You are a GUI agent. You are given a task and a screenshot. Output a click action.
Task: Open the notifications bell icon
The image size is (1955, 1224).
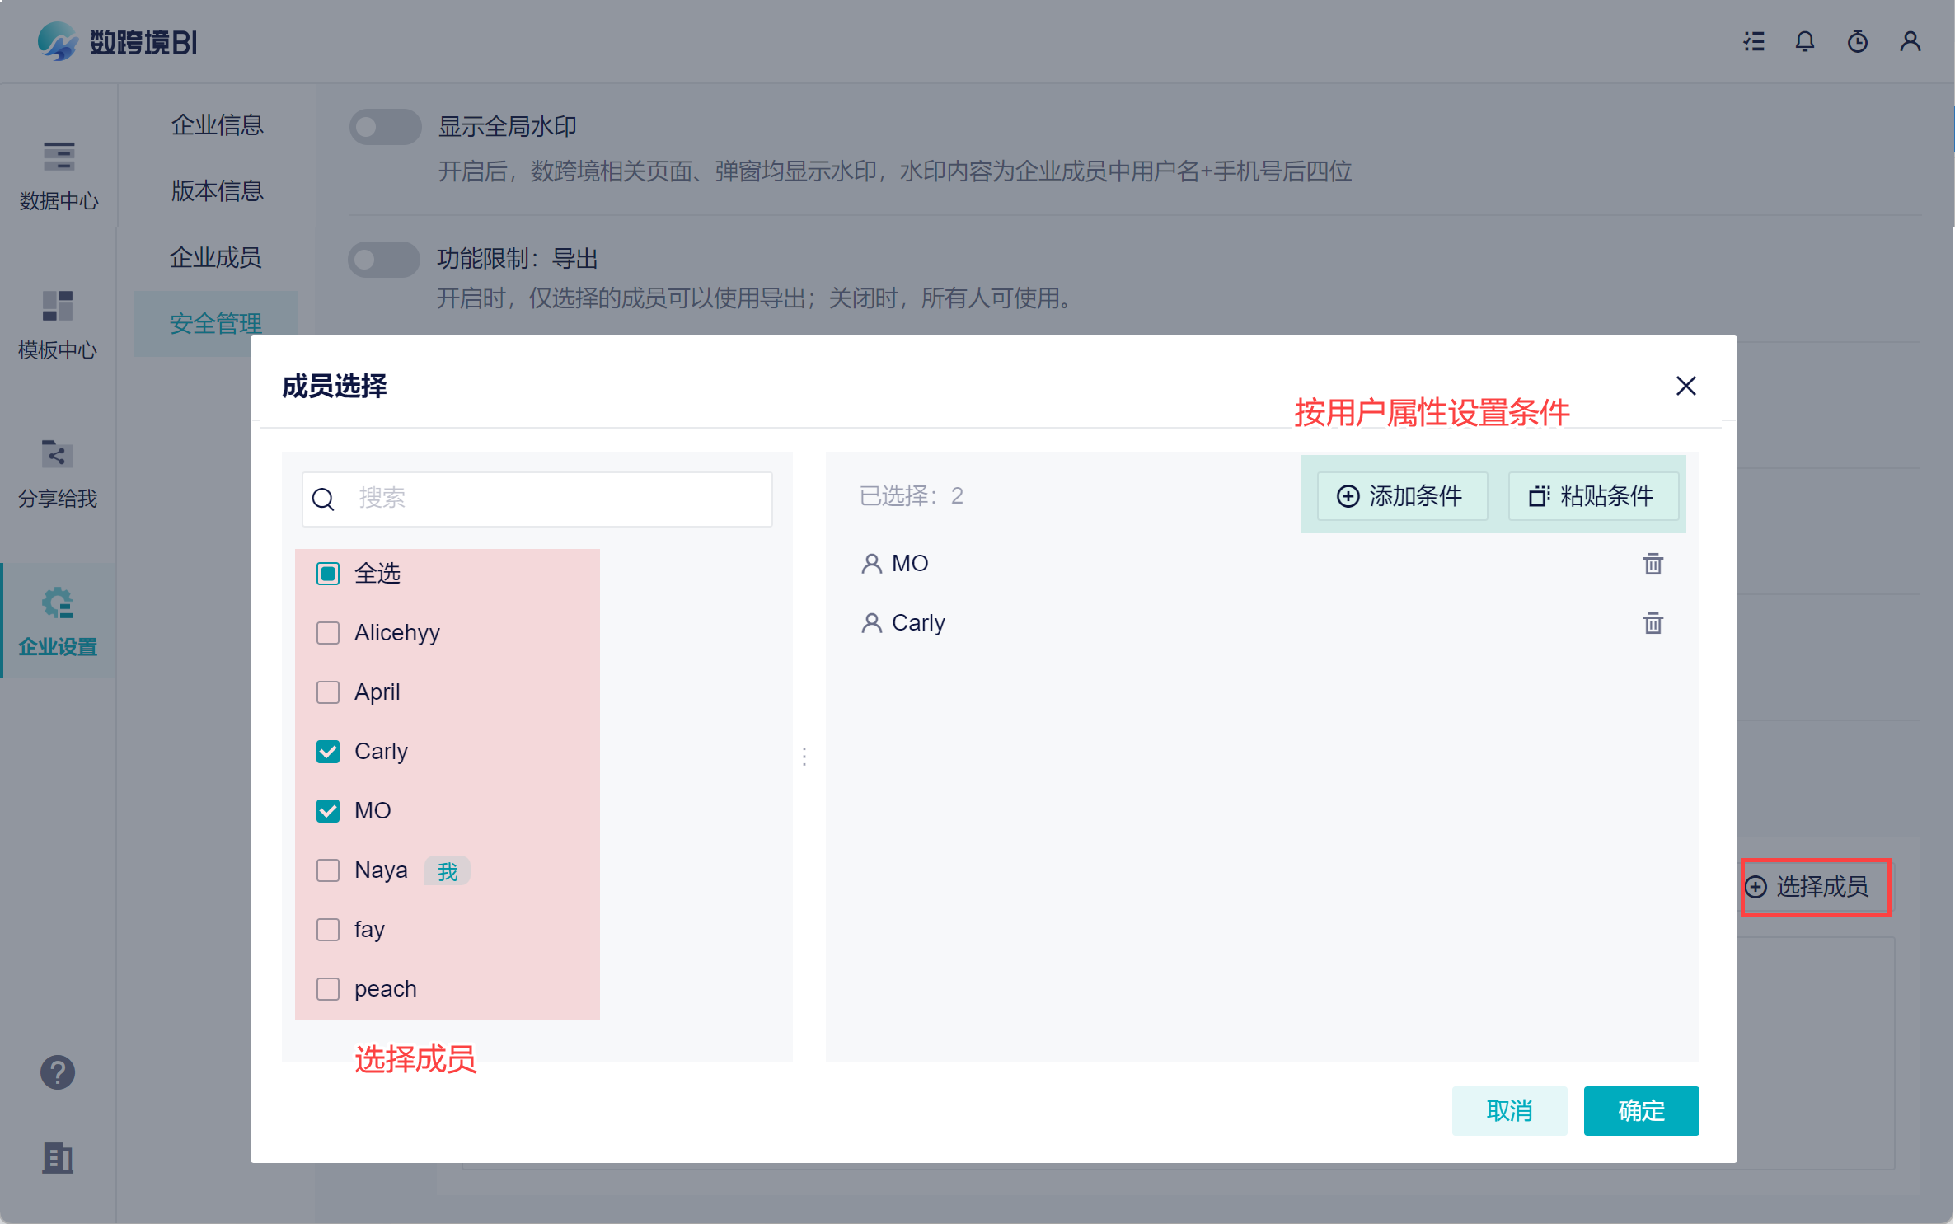coord(1805,41)
